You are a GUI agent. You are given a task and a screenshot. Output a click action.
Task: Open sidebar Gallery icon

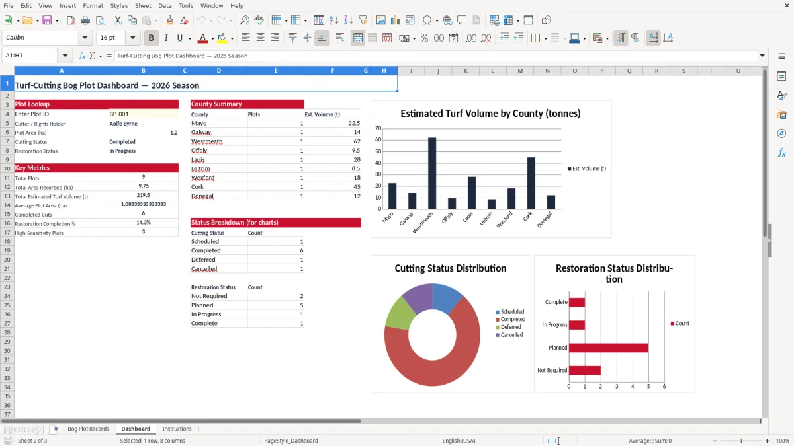(781, 114)
